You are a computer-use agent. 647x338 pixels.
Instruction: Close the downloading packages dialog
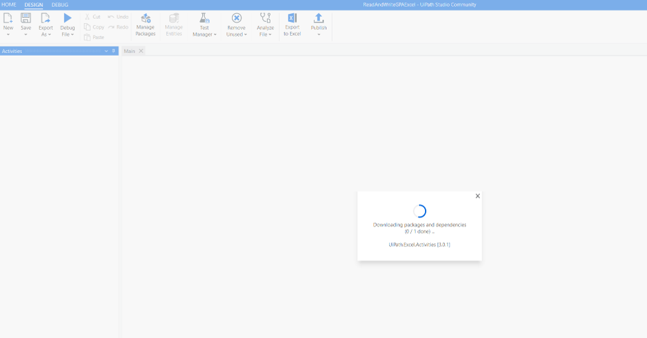(x=477, y=196)
